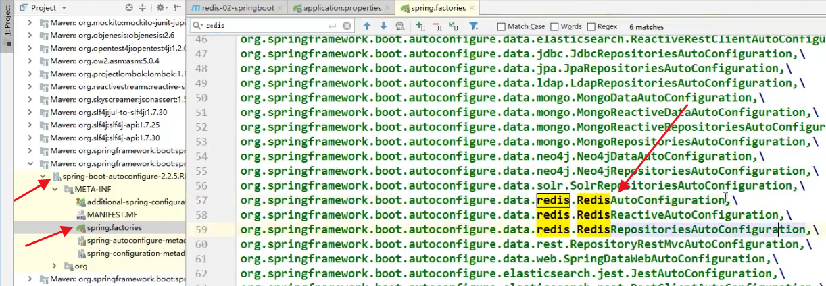Click unselect occurrence minus icon

click(x=437, y=26)
